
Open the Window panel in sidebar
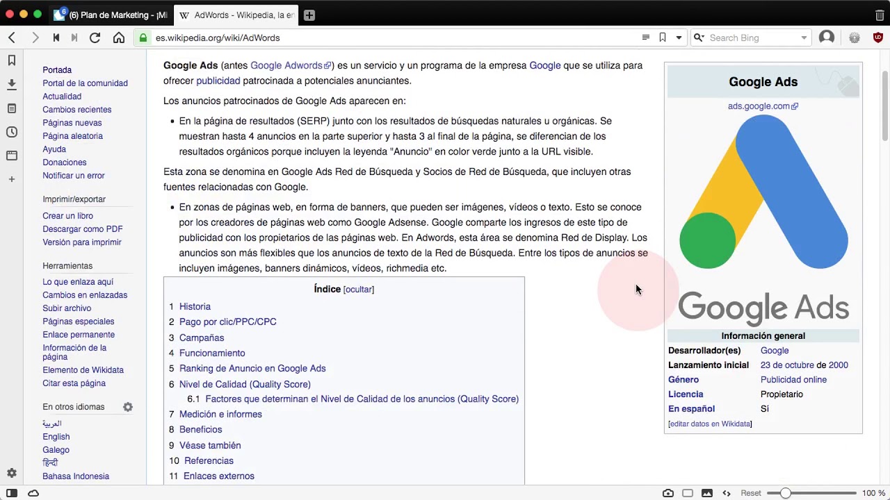click(12, 156)
